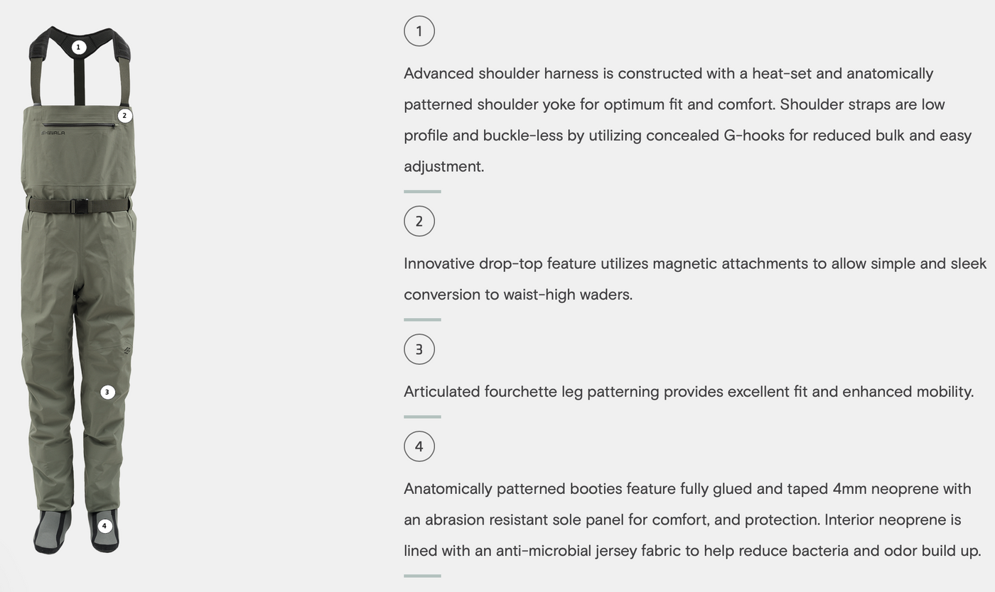Click the small logo on the wader leg
Viewport: 995px width, 592px height.
click(x=127, y=350)
